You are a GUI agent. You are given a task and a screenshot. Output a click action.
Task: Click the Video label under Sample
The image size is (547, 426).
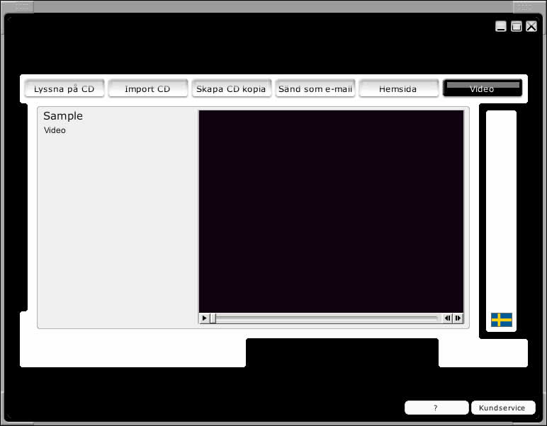[x=55, y=130]
